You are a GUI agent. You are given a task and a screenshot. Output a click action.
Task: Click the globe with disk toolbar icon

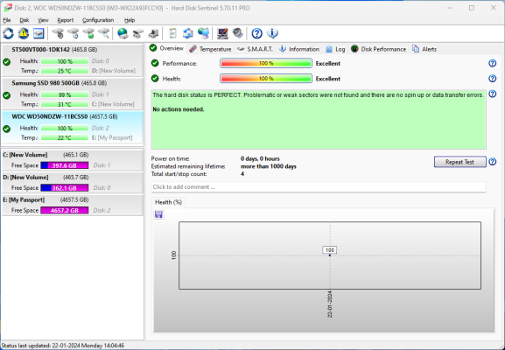tap(123, 33)
